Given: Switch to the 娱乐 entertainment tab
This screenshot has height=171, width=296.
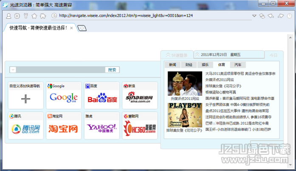Looking at the screenshot, I should point(205,65).
